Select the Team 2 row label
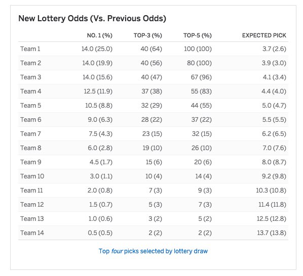This screenshot has height=276, width=303. pyautogui.click(x=30, y=63)
